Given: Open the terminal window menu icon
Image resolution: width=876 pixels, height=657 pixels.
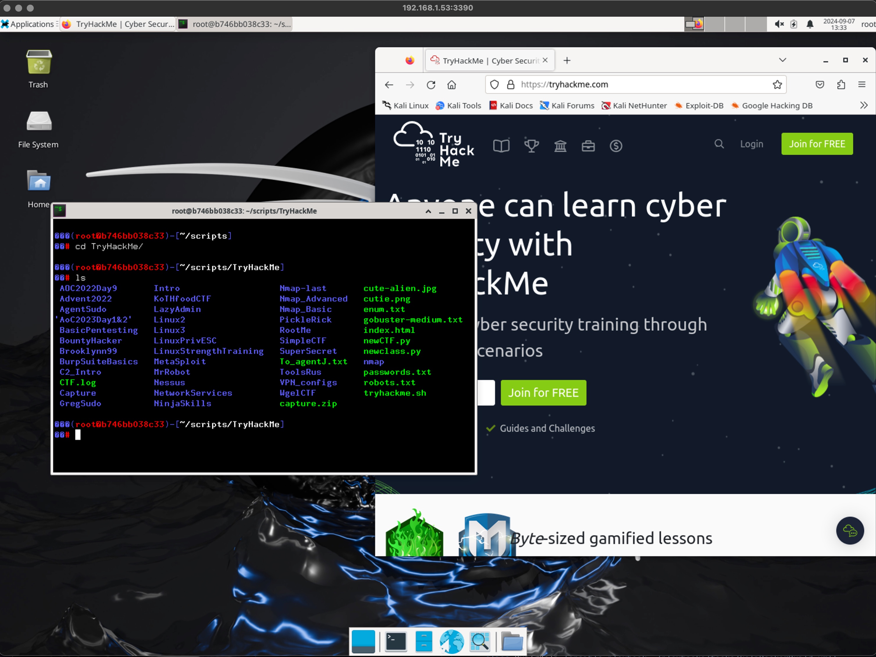Looking at the screenshot, I should pyautogui.click(x=59, y=211).
